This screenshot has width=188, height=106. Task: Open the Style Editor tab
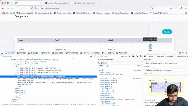point(58,53)
